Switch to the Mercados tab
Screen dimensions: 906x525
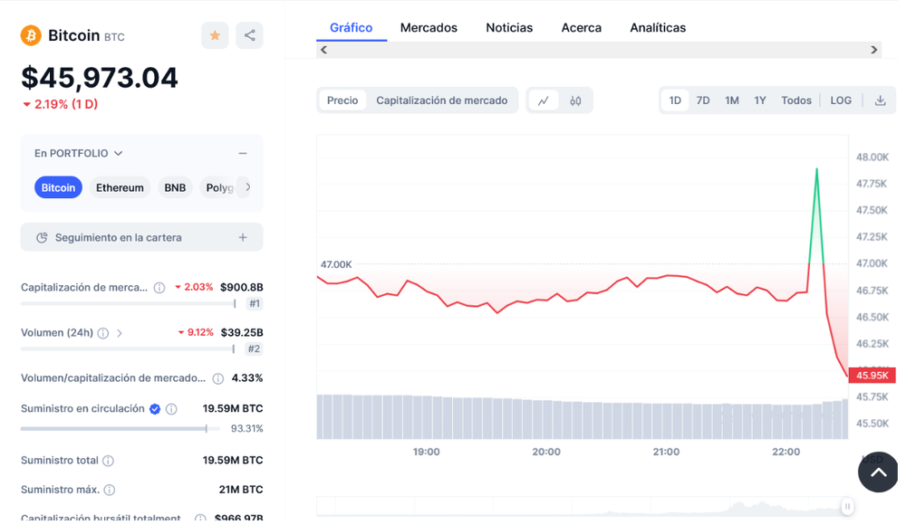coord(429,27)
